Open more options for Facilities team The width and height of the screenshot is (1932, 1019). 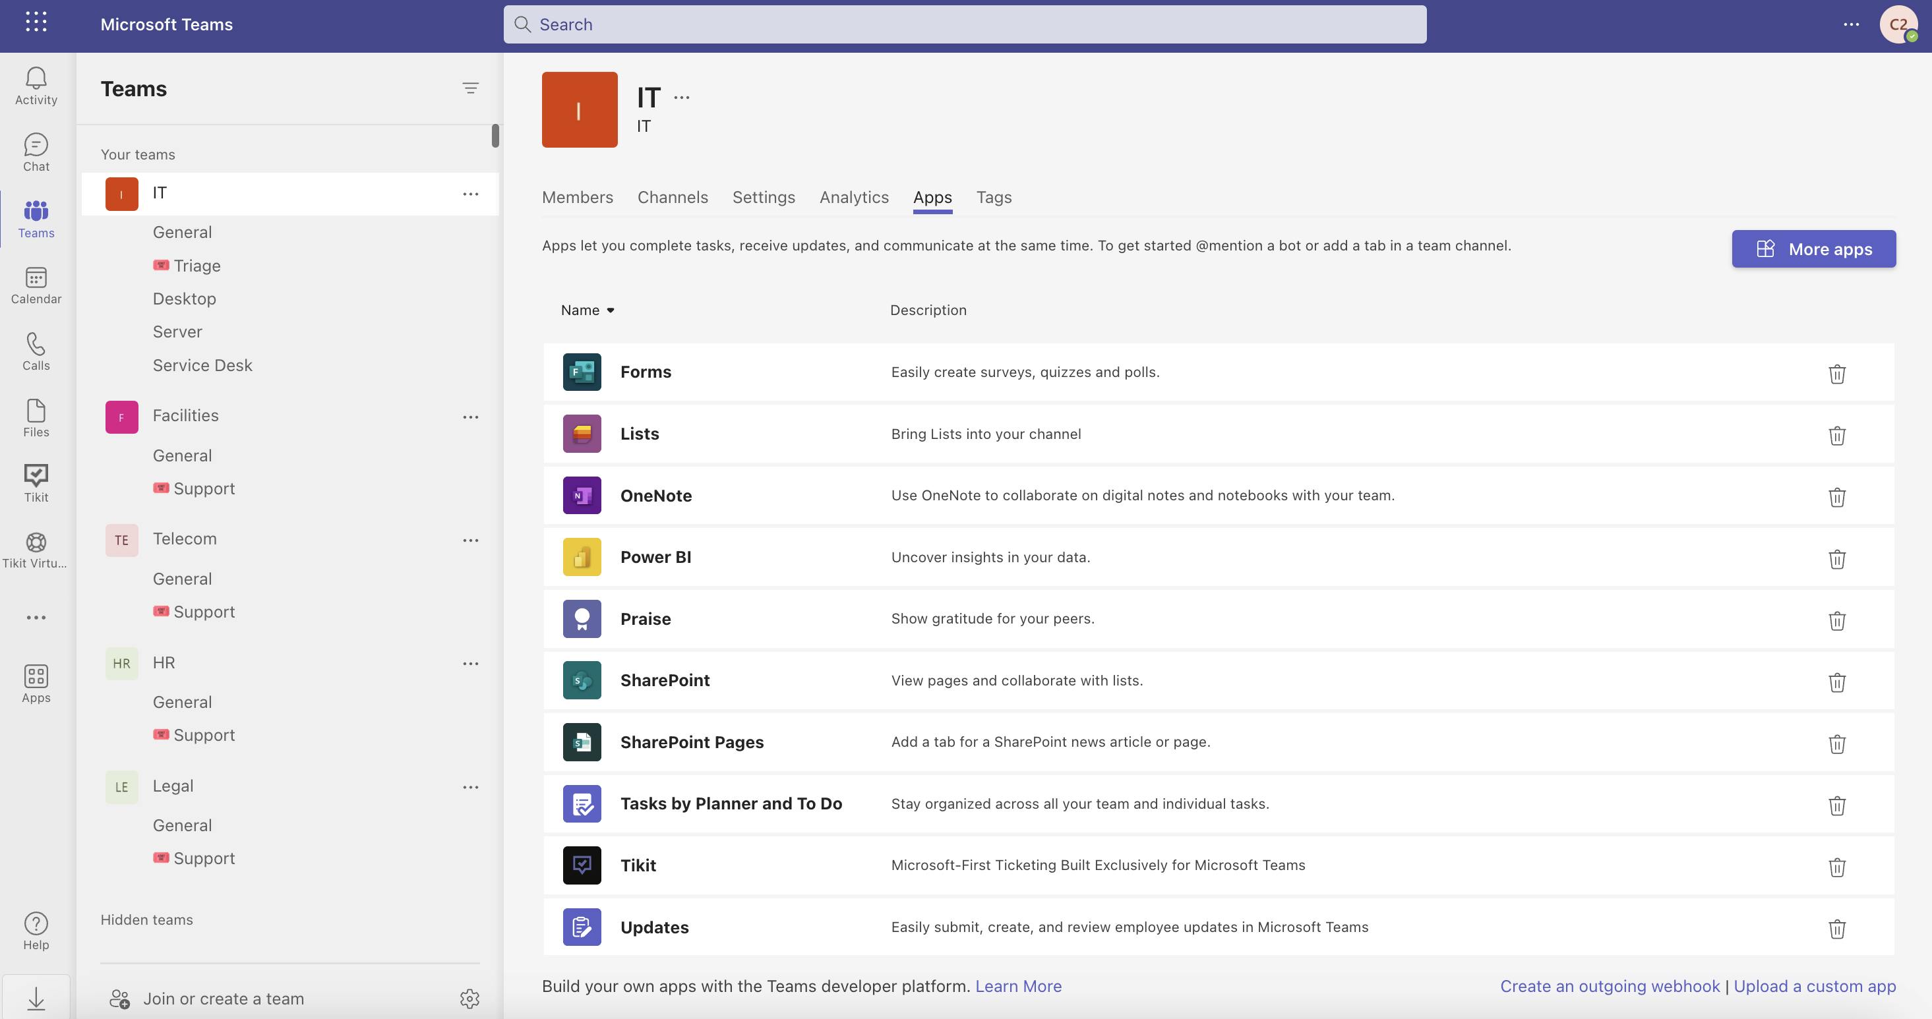(470, 417)
